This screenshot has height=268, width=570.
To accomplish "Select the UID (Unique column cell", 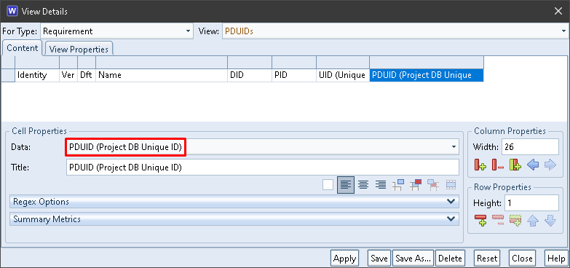I will [x=343, y=75].
